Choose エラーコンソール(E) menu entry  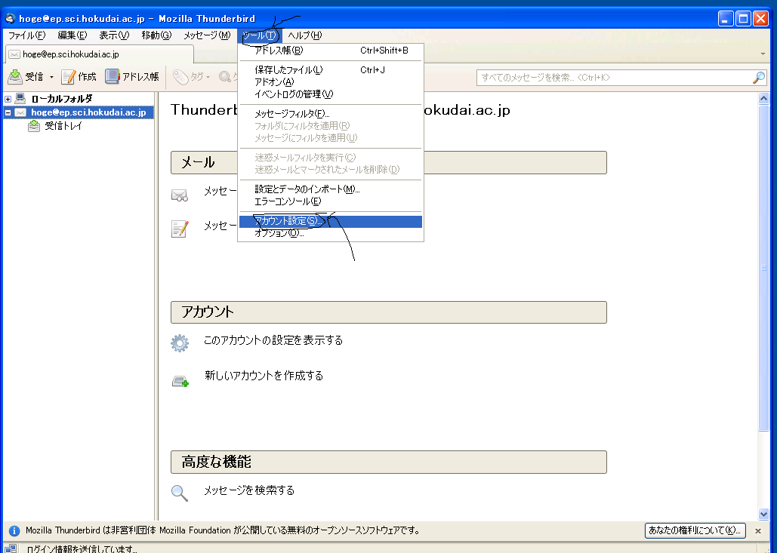pos(331,201)
